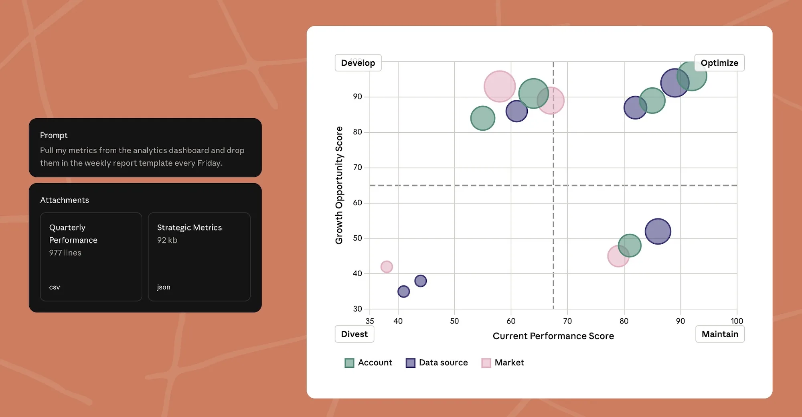
Task: Open the Strategic Metrics json attachment
Action: [199, 257]
